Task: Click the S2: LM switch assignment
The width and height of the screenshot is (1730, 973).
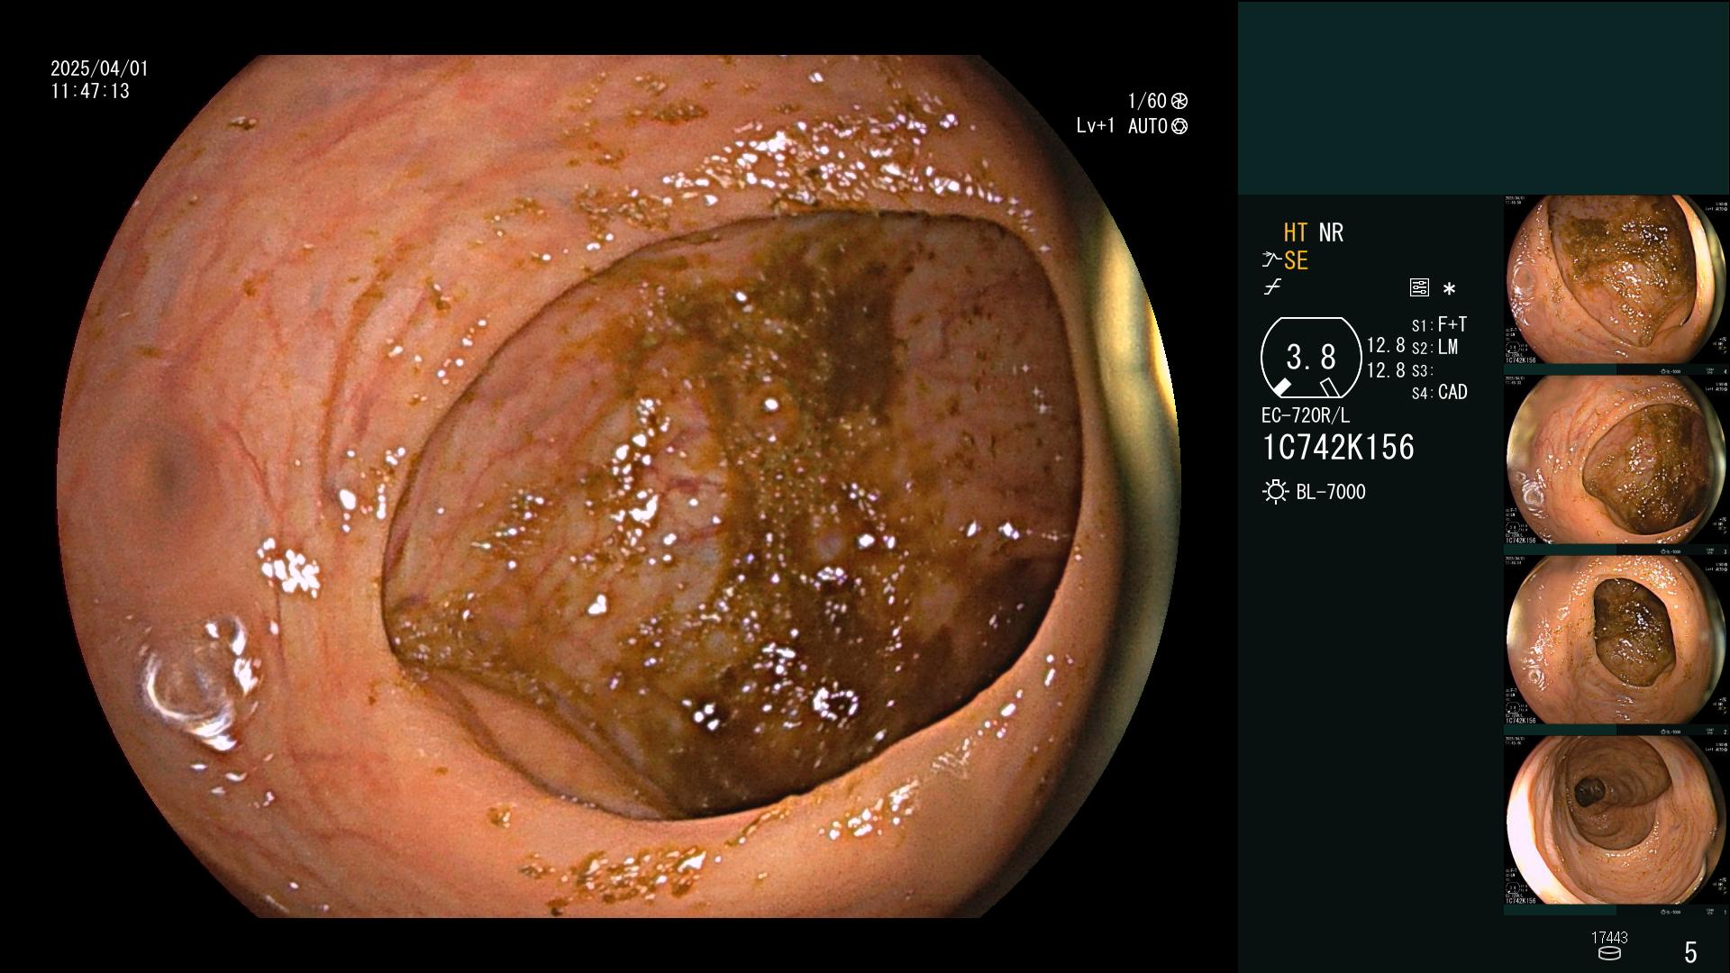Action: tap(1434, 347)
